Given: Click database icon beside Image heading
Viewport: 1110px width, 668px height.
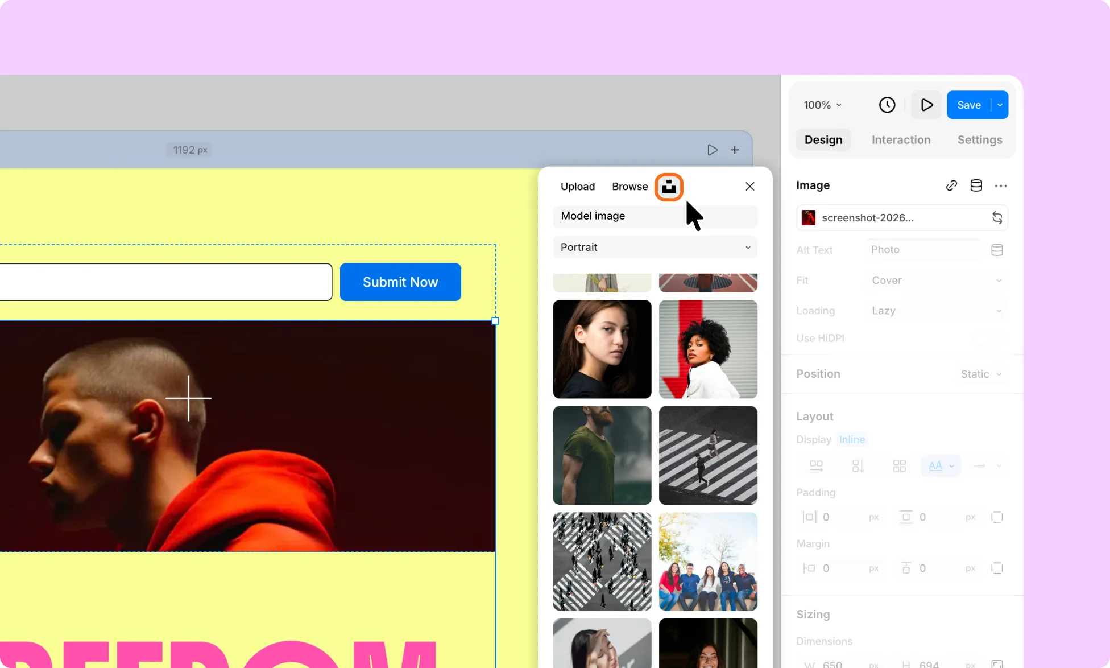Looking at the screenshot, I should pos(976,185).
